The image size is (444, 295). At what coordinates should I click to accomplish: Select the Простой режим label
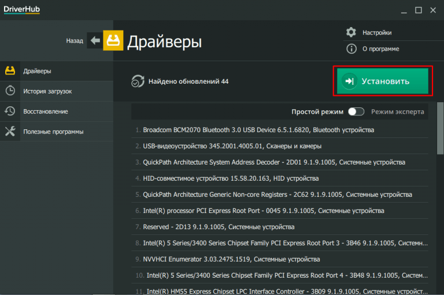317,111
